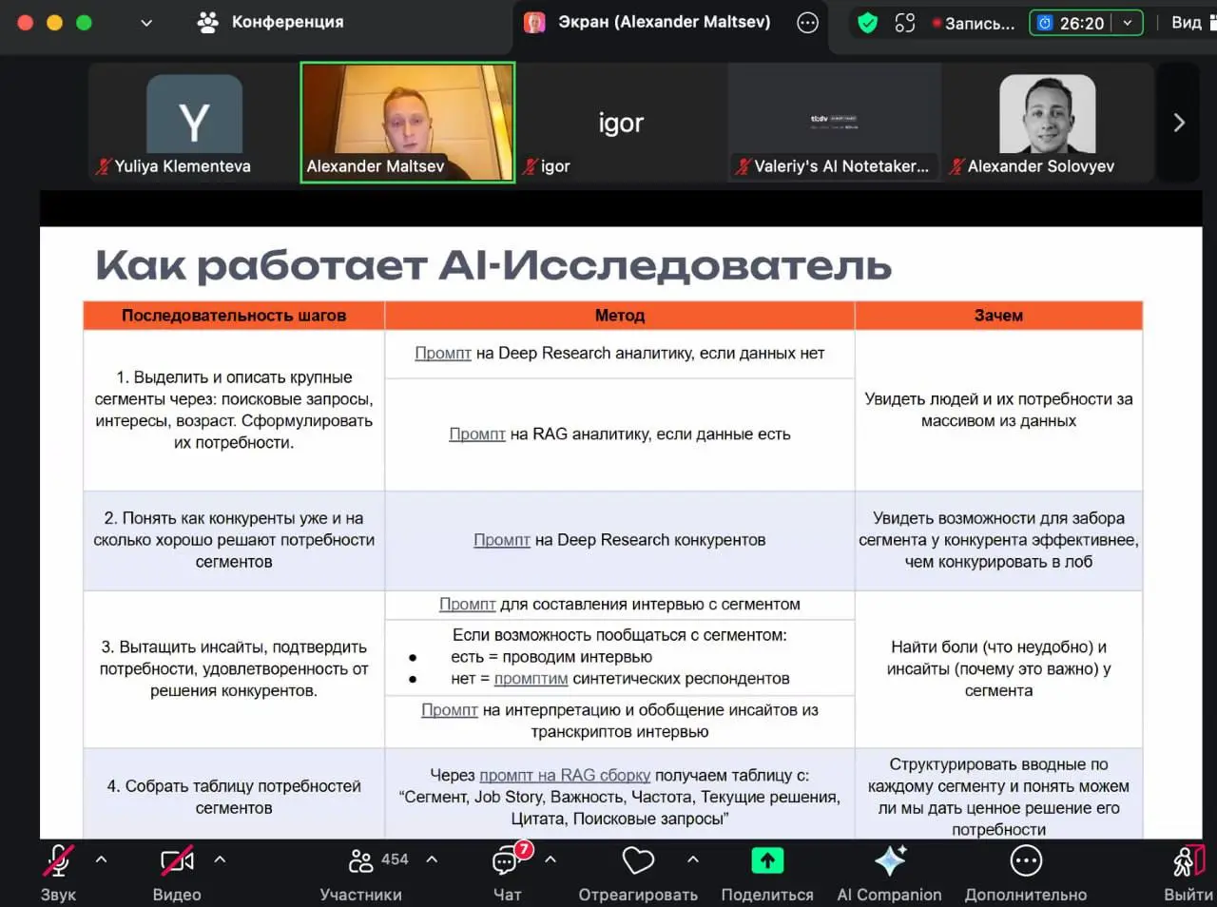Screen dimensions: 1217x907
Task: Expand video options arrow next to Видео
Action: [220, 859]
